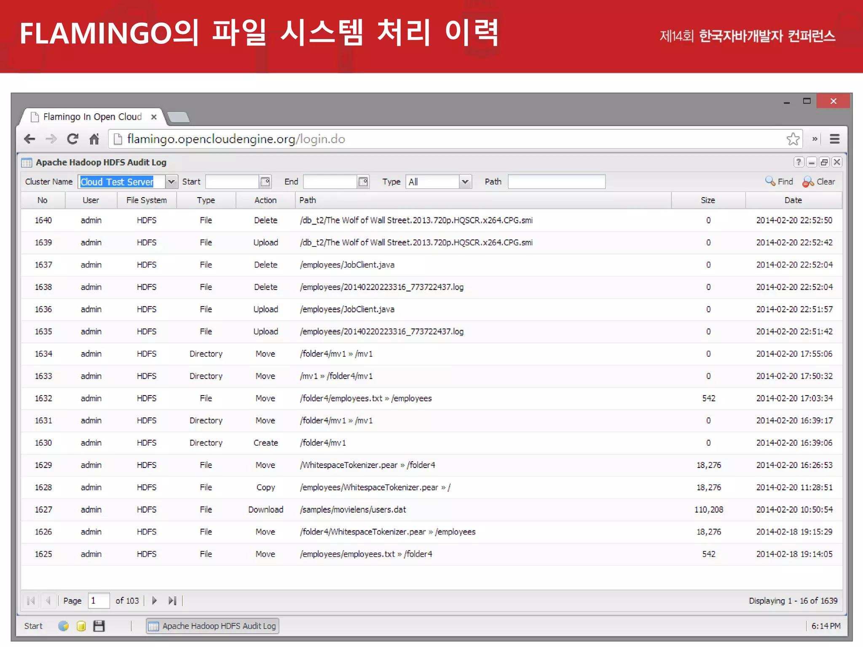863x647 pixels.
Task: Minimize the HDFS Audit Log panel
Action: [x=812, y=162]
